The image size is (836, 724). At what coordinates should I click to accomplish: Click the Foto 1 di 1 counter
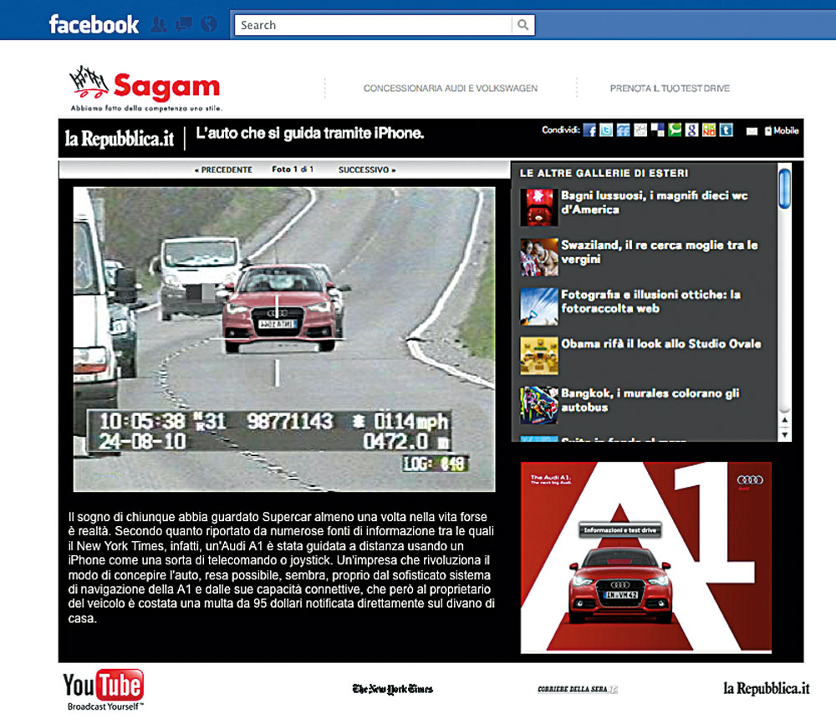click(x=293, y=170)
